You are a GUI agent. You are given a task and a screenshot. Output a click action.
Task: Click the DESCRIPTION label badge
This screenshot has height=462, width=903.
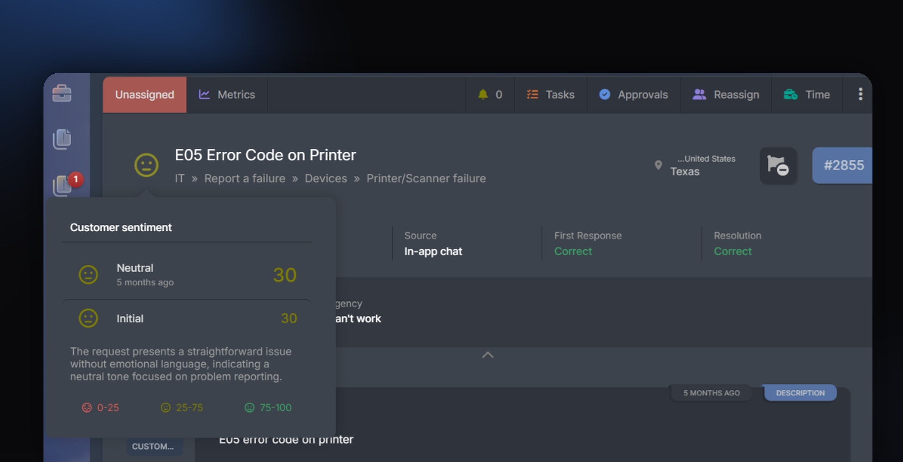click(x=801, y=393)
